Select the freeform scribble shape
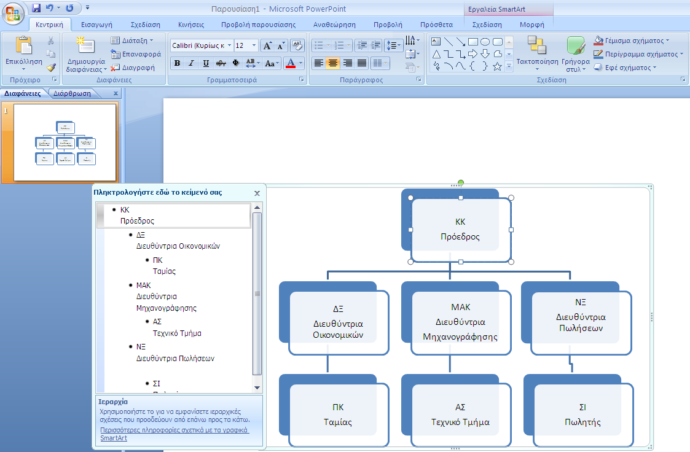 pos(436,66)
